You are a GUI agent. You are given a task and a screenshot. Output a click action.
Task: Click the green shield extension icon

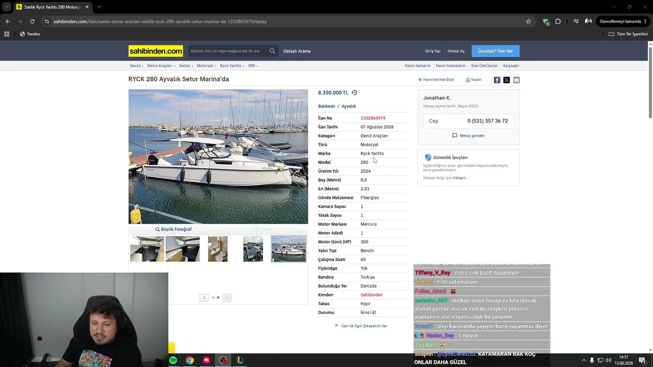coord(546,21)
